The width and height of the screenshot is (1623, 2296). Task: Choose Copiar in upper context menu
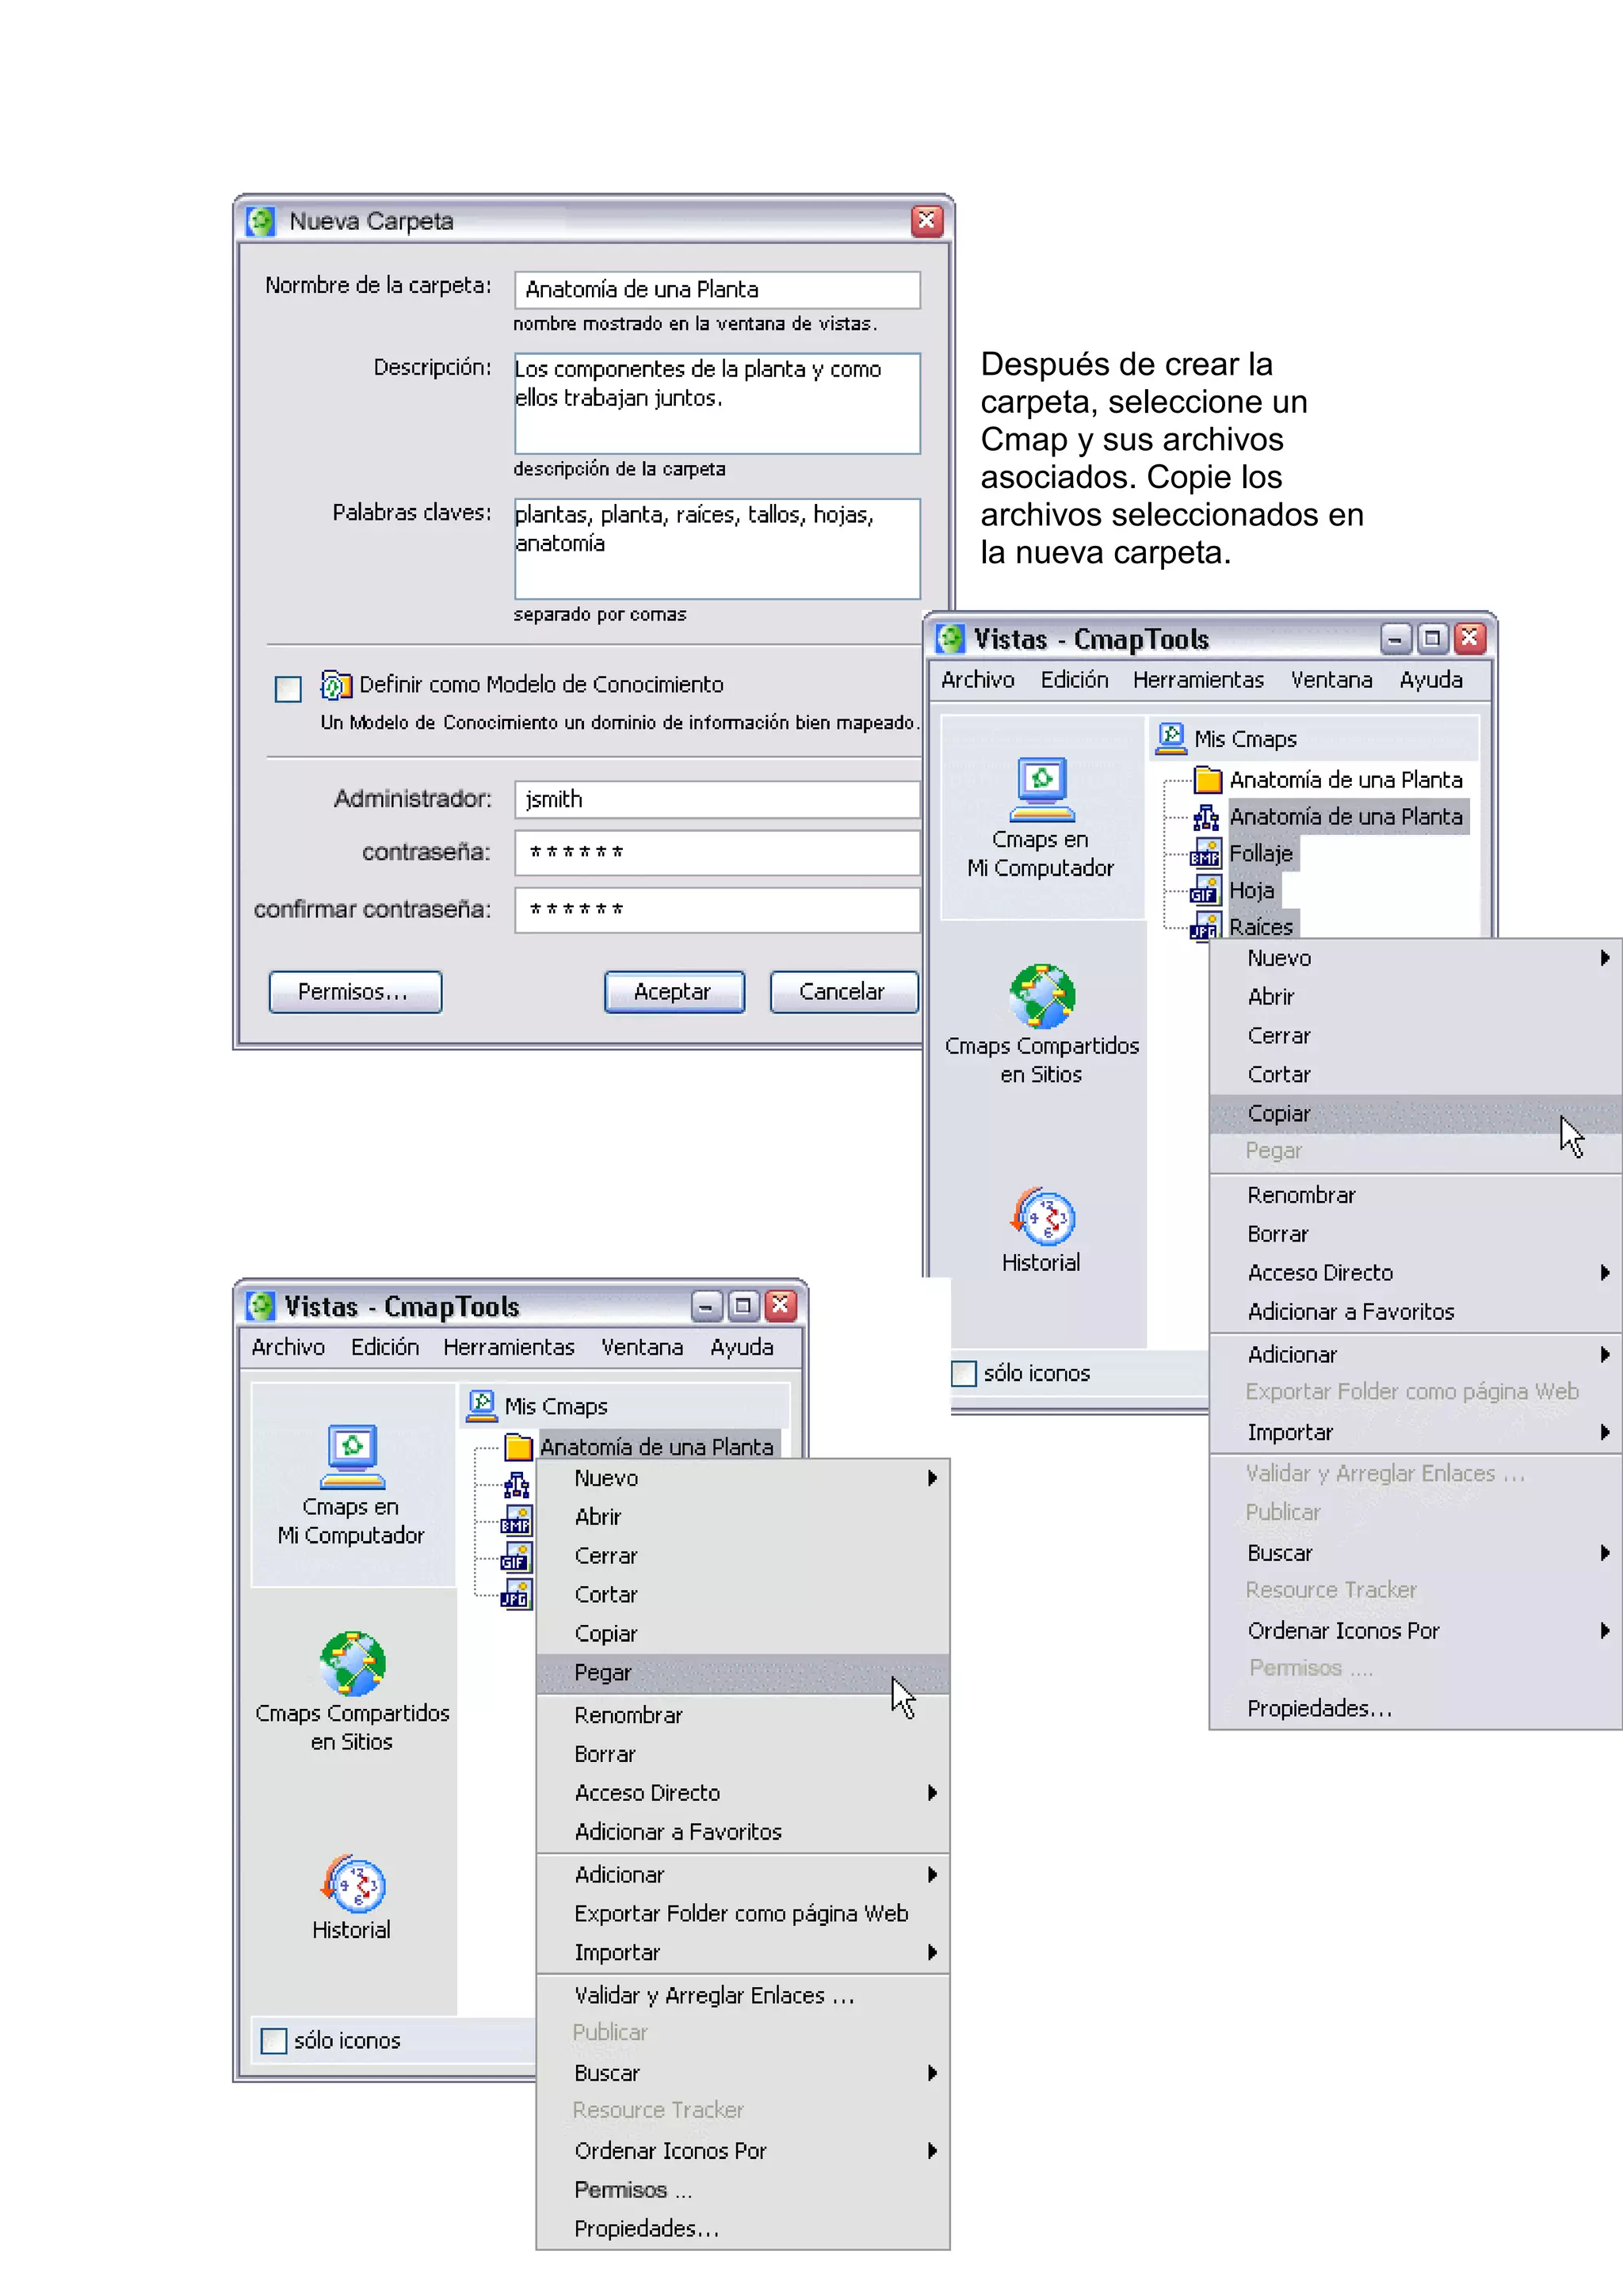click(x=1415, y=1114)
